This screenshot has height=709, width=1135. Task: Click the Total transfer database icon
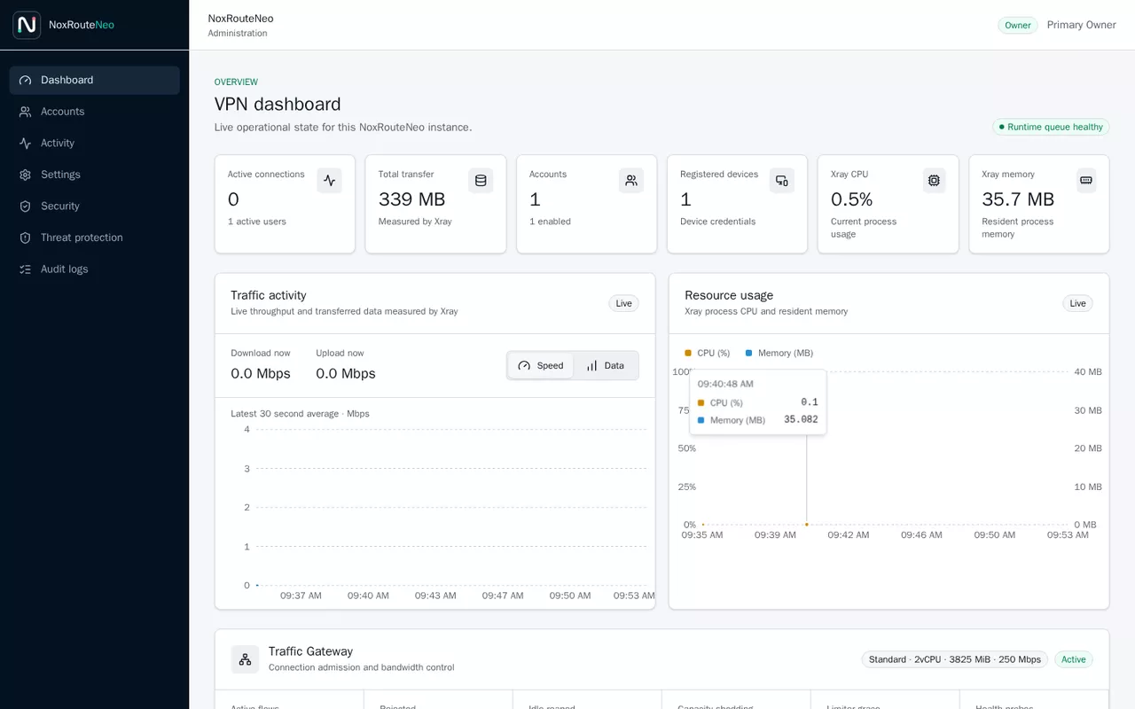pos(481,181)
